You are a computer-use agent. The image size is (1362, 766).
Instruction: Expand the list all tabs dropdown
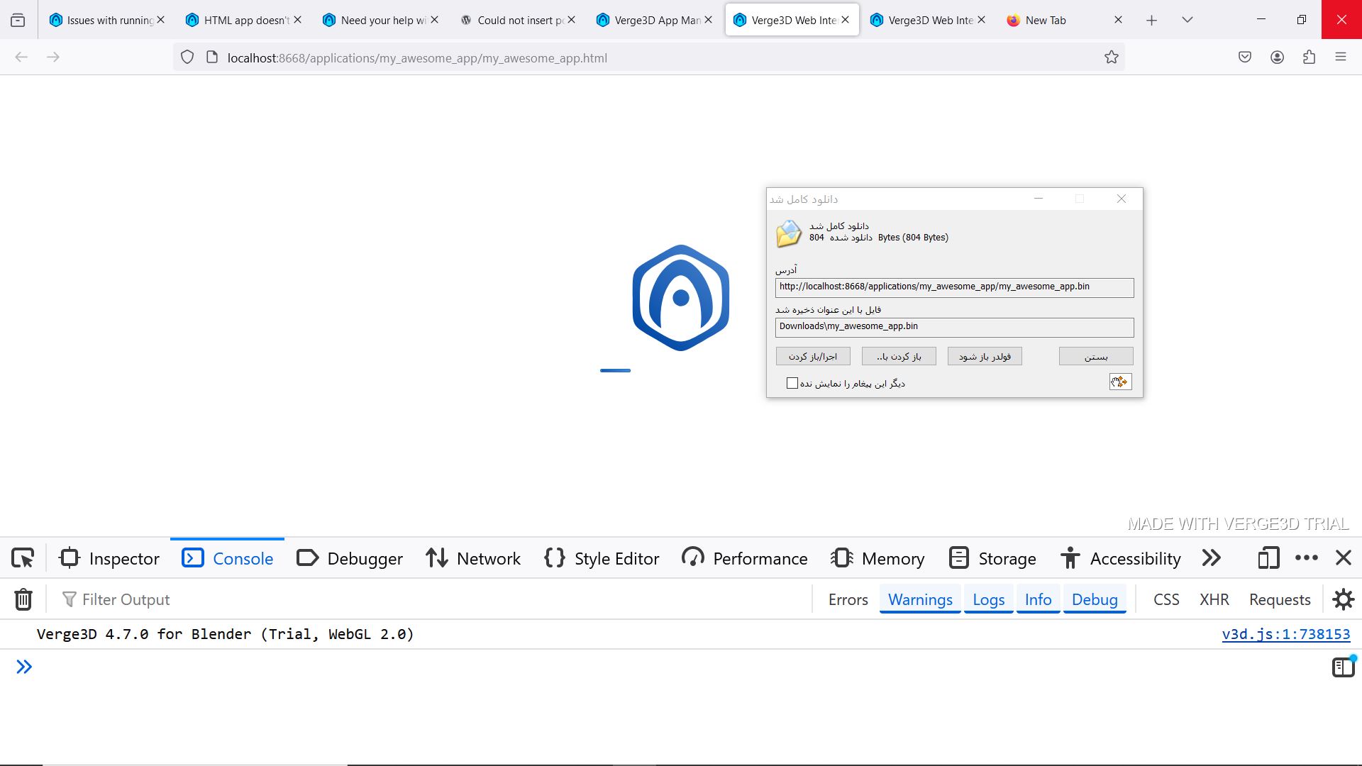click(x=1187, y=20)
